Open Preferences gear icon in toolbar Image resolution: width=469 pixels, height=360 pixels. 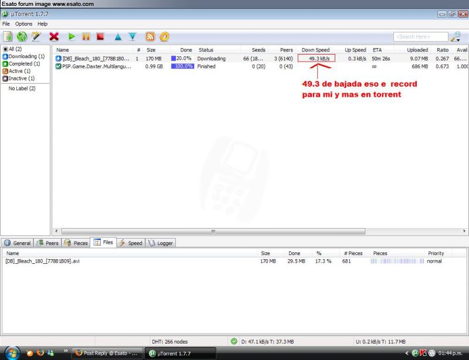click(164, 36)
